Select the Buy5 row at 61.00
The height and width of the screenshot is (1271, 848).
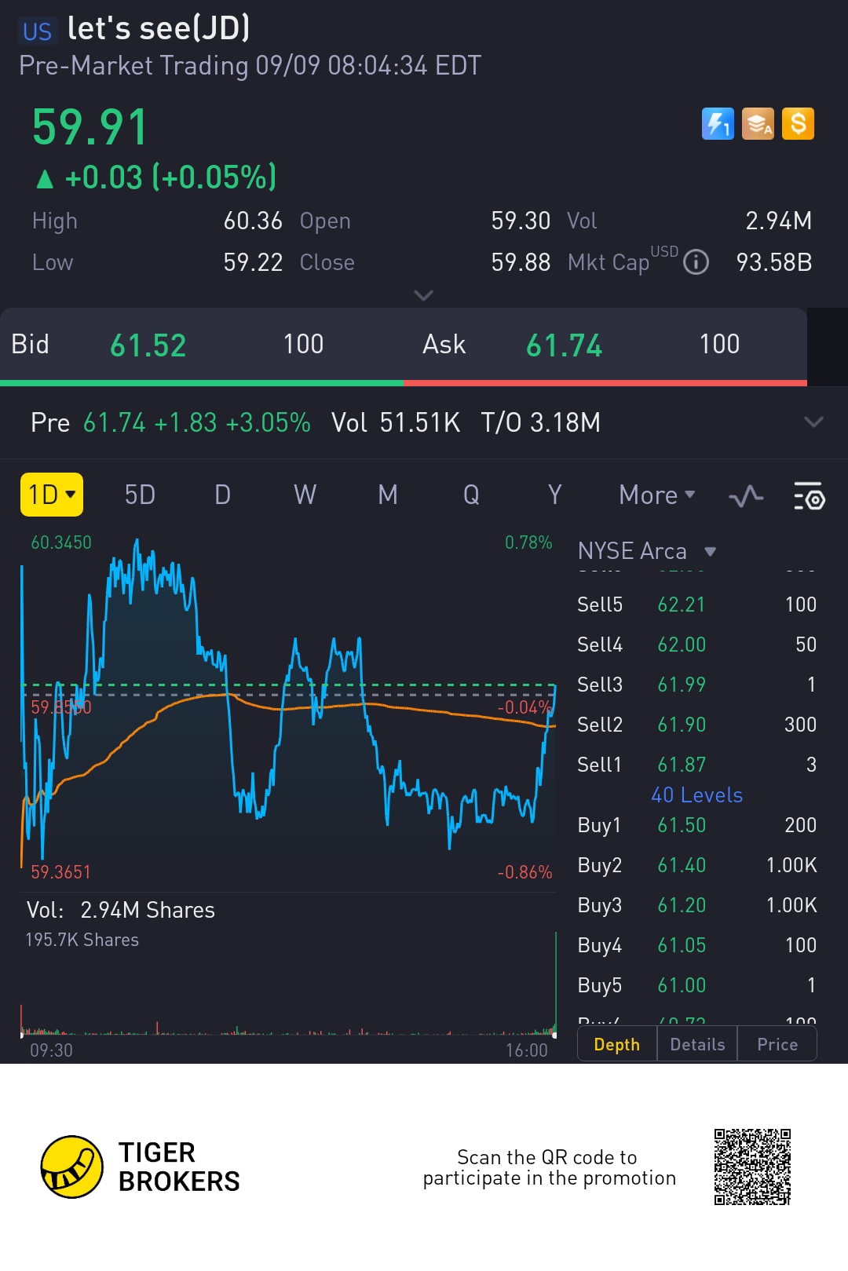point(696,985)
